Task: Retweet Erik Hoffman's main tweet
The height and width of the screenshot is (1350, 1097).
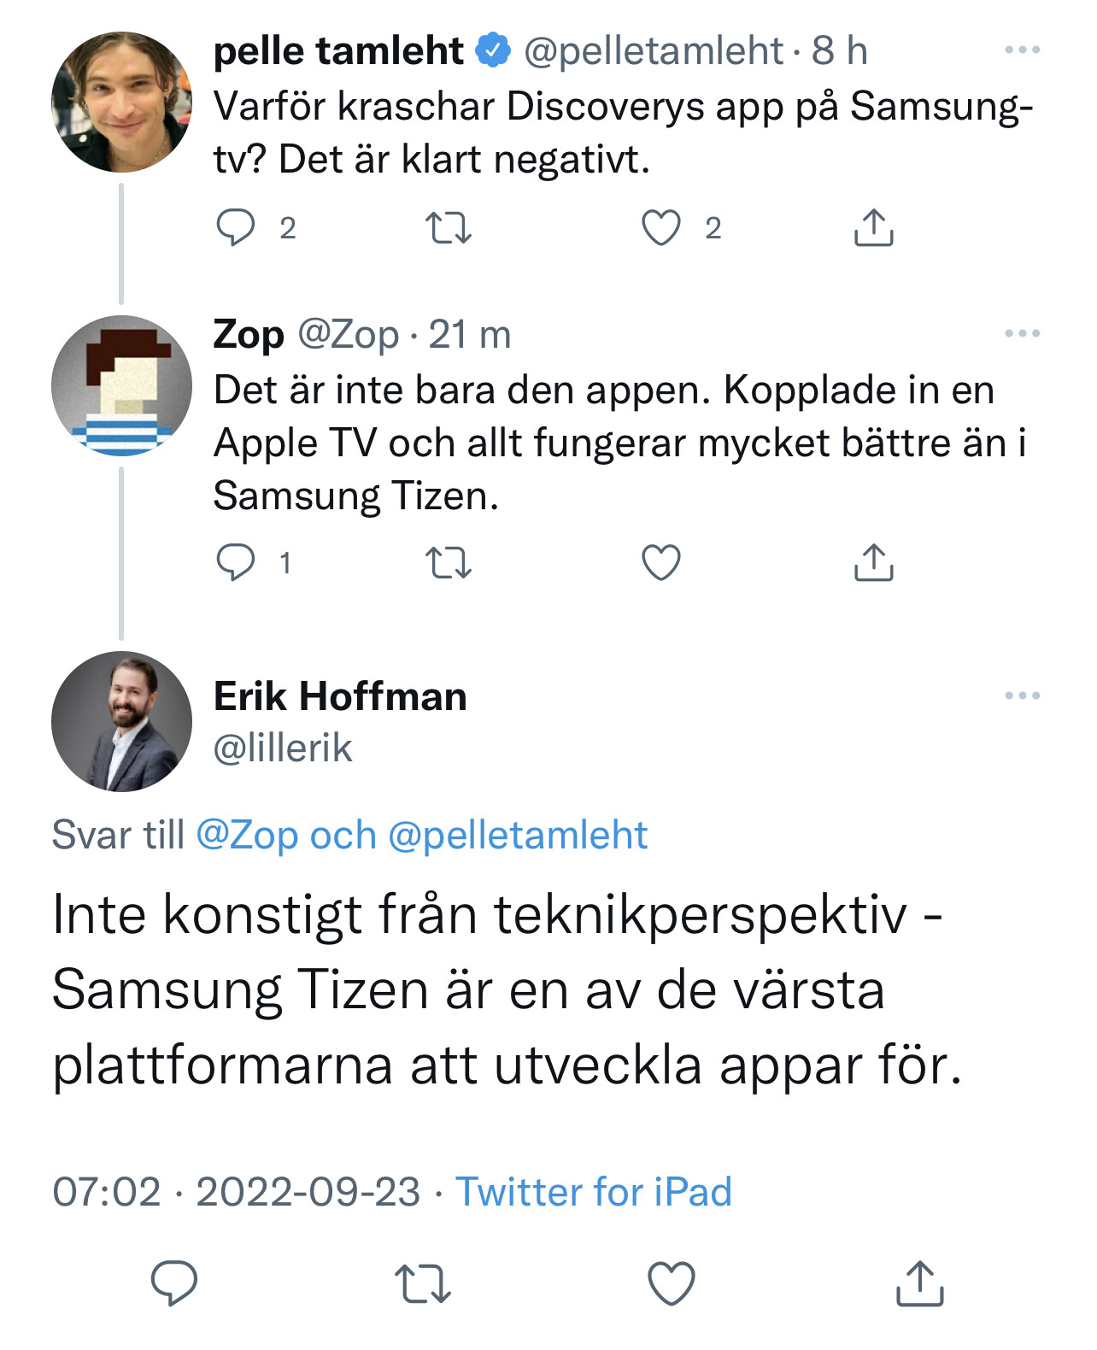Action: (x=422, y=1283)
